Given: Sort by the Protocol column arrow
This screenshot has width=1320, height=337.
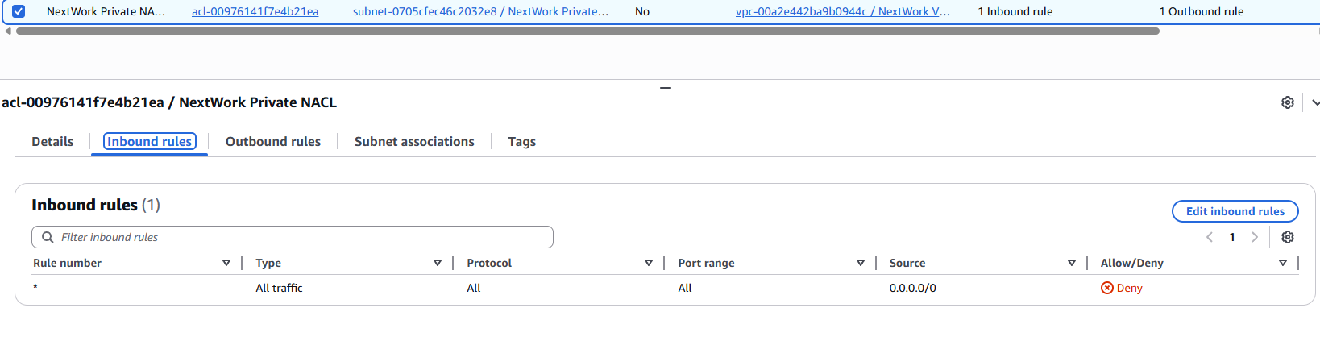Looking at the screenshot, I should point(649,263).
